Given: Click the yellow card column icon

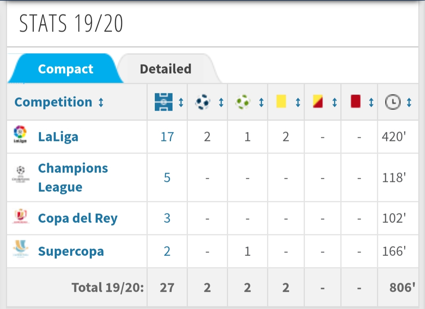Looking at the screenshot, I should pyautogui.click(x=281, y=102).
